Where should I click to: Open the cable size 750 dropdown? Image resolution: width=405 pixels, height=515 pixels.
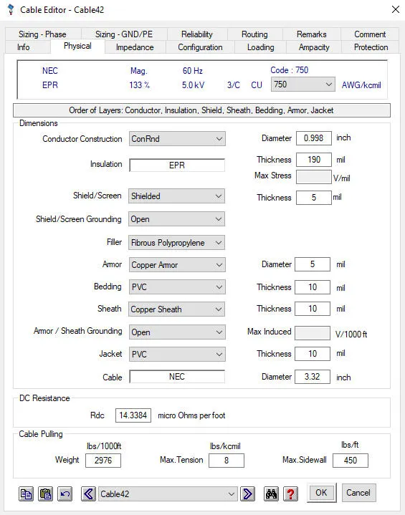(x=302, y=85)
